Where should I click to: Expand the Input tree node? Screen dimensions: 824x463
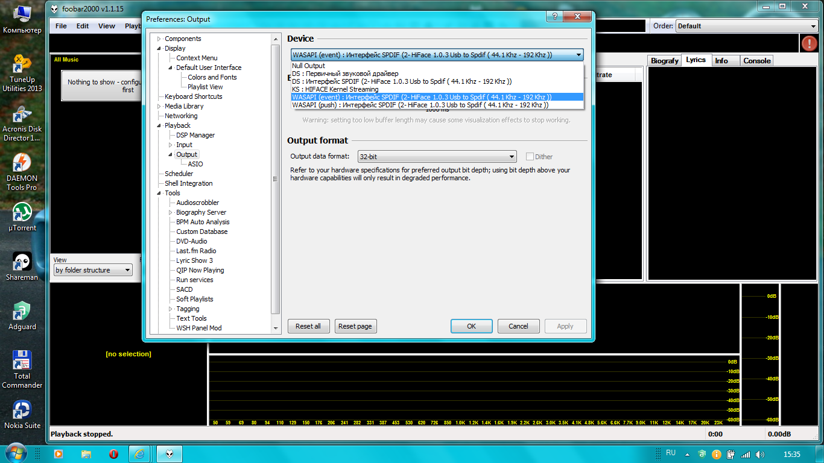tap(171, 145)
